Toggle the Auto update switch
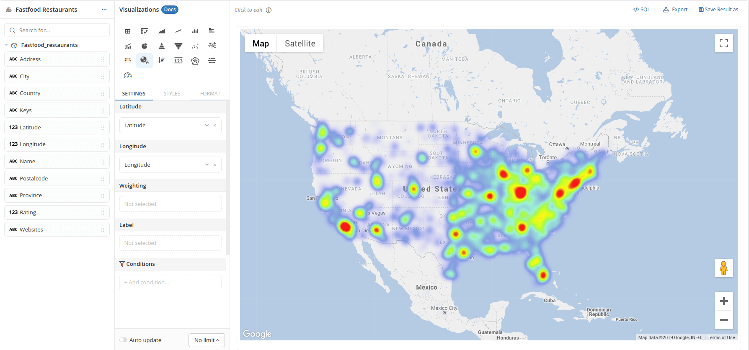The height and width of the screenshot is (350, 749). pos(123,340)
